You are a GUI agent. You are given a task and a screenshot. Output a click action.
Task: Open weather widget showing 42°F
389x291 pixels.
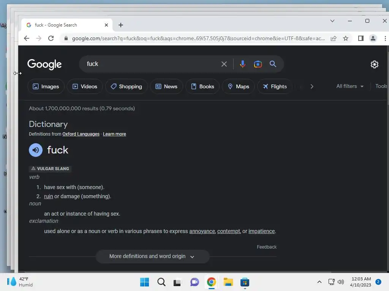pos(20,282)
